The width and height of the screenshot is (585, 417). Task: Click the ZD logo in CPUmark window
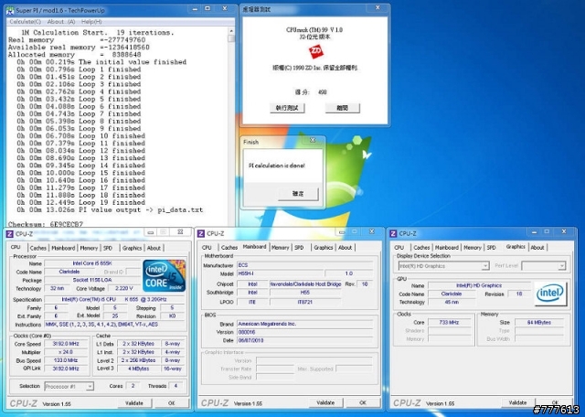(316, 51)
